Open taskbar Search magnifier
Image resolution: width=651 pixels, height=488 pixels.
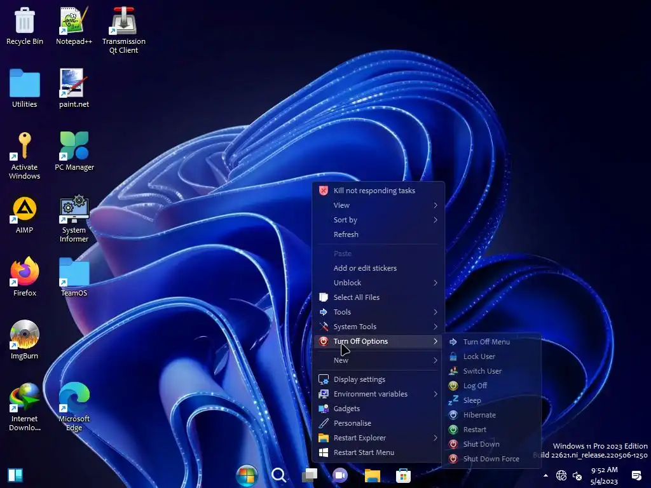(x=278, y=475)
